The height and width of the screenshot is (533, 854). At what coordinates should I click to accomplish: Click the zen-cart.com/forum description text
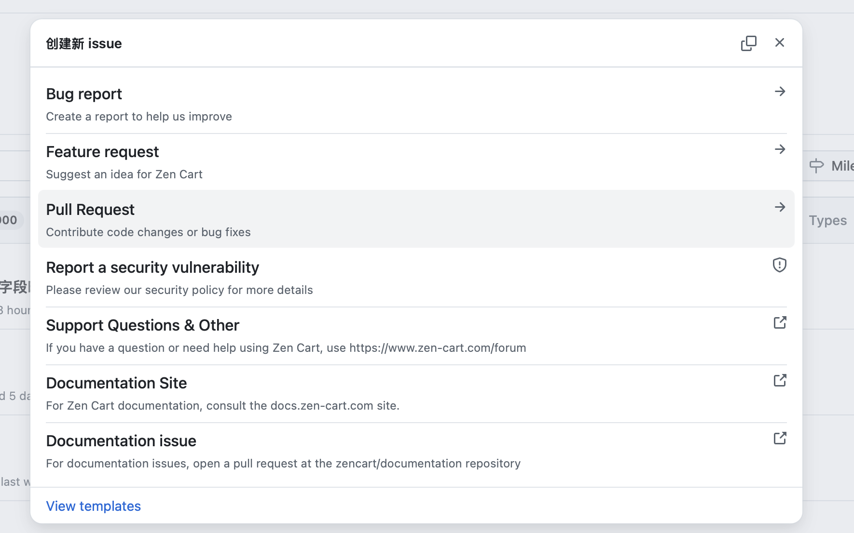click(286, 348)
